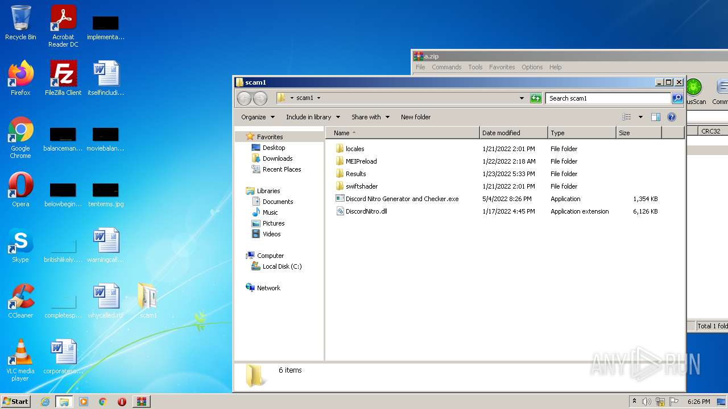Image resolution: width=728 pixels, height=409 pixels.
Task: Select Discord Nitro Generator and Checker.exe
Action: (x=397, y=199)
